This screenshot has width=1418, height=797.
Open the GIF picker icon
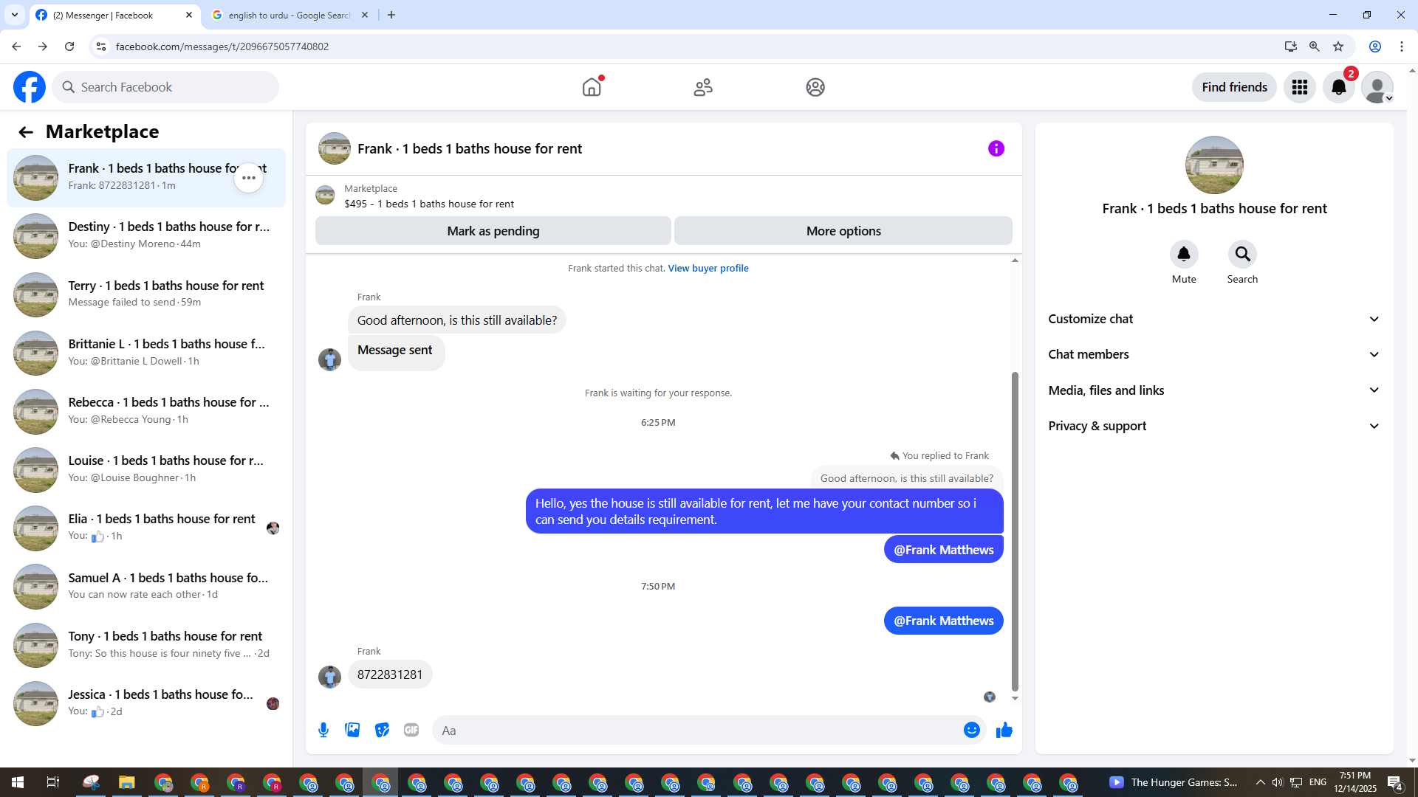point(411,730)
